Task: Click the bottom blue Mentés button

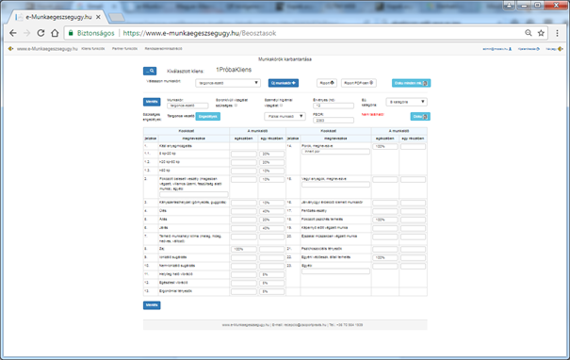Action: click(152, 305)
